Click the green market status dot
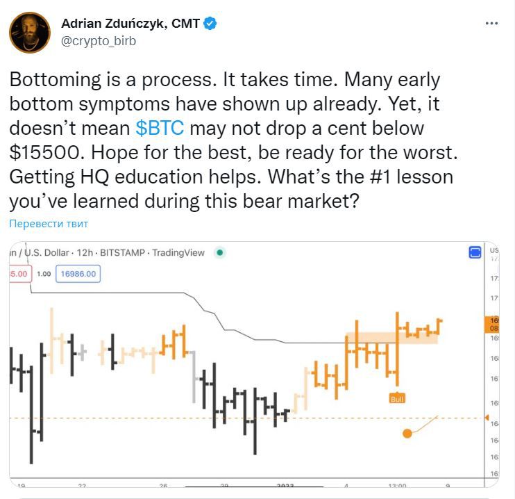 point(220,253)
